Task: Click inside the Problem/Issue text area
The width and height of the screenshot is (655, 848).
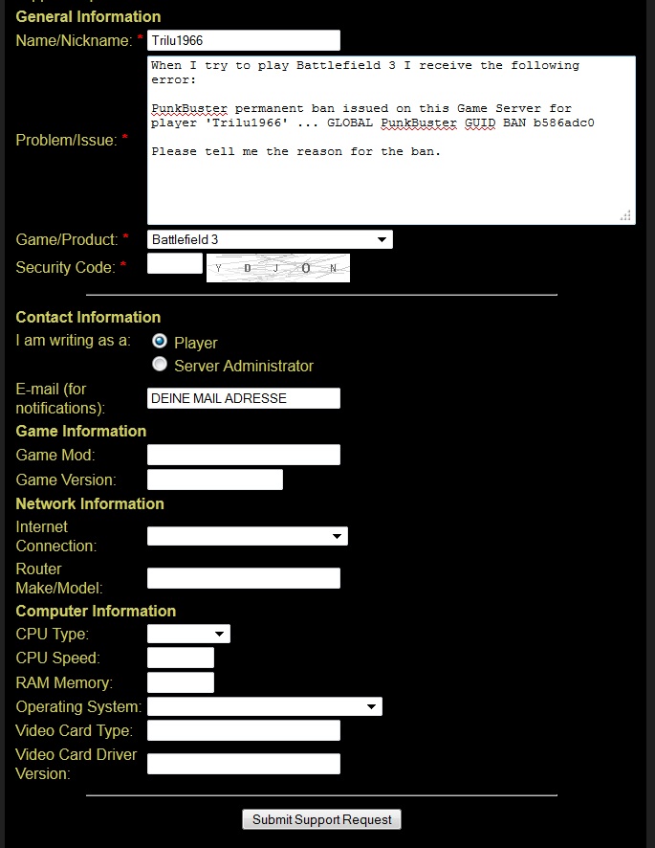Action: 390,182
